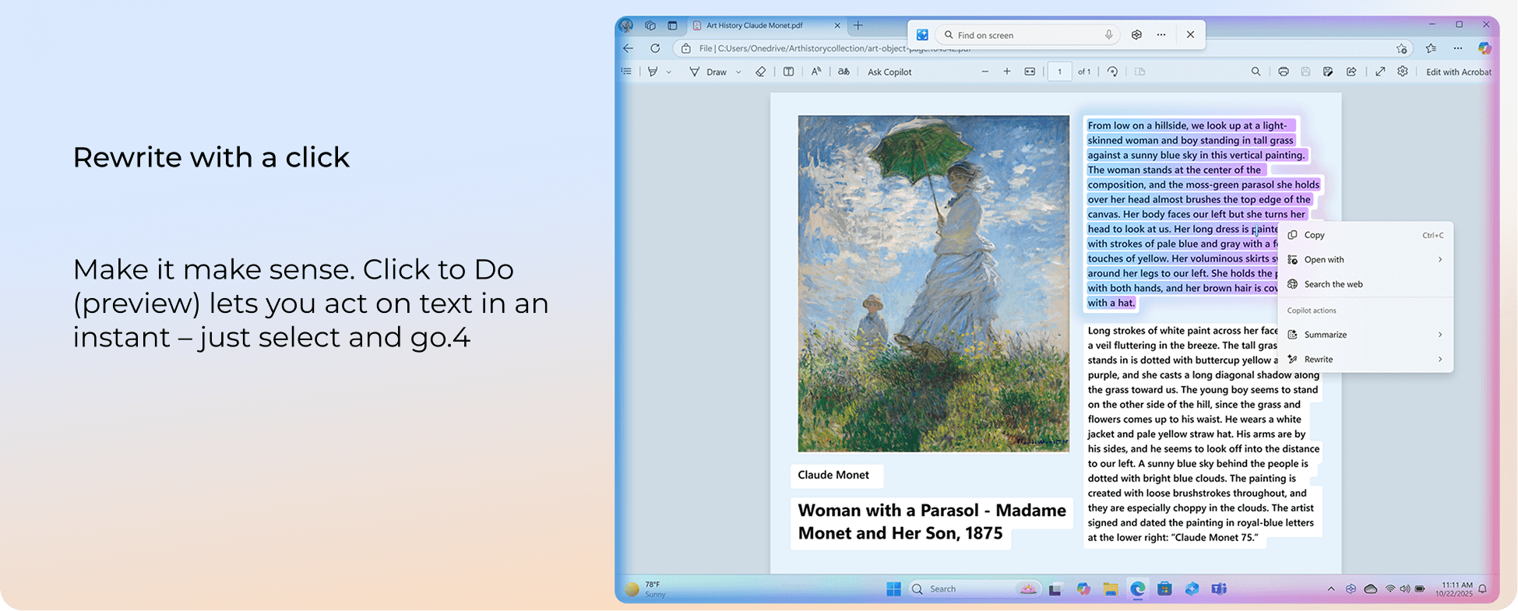Zoom out with the minus icon
This screenshot has height=611, width=1518.
[x=985, y=72]
